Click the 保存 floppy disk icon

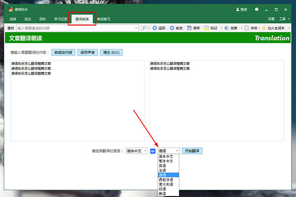[x=189, y=28]
